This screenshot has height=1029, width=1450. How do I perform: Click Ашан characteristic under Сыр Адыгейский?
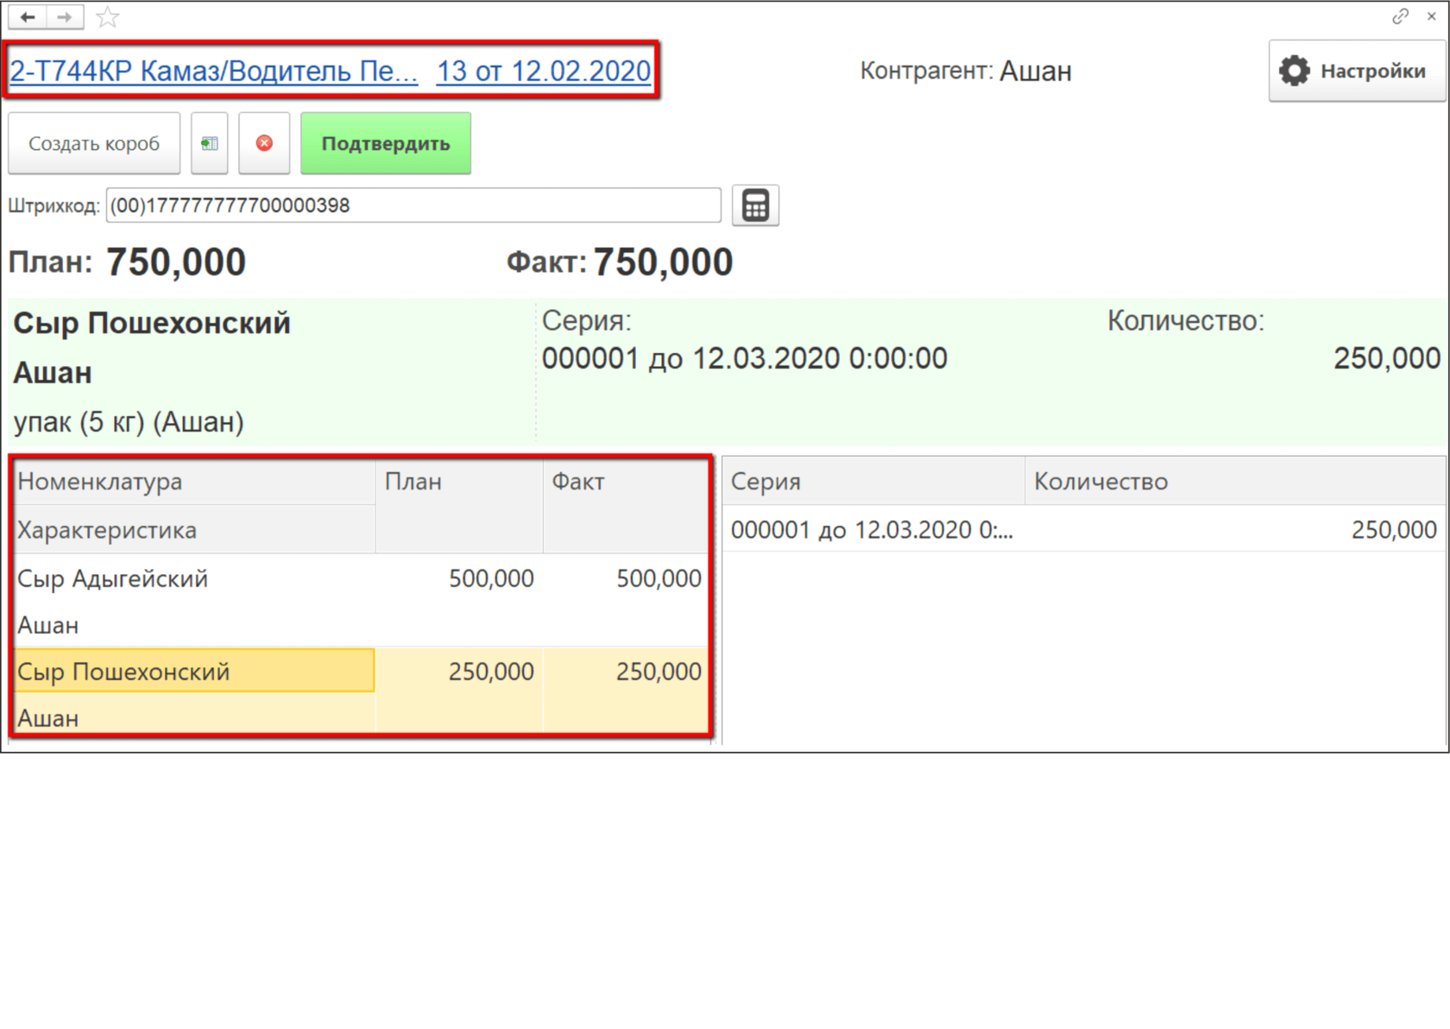click(x=48, y=625)
